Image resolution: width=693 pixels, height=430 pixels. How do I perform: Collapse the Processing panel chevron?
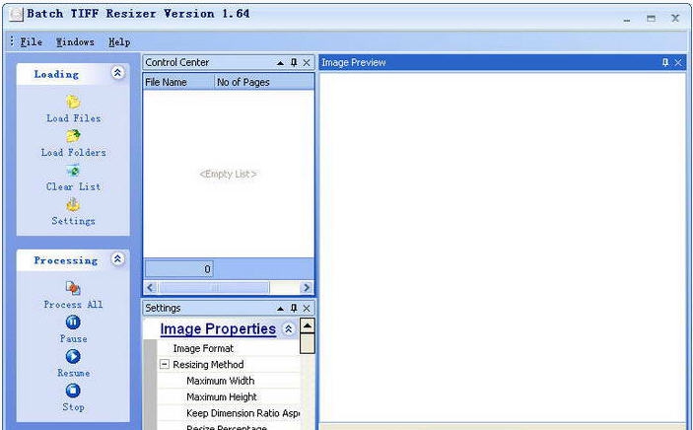[117, 258]
